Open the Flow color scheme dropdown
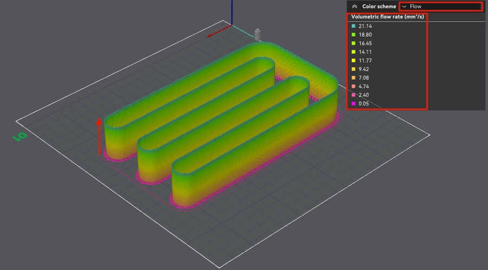 coord(440,7)
